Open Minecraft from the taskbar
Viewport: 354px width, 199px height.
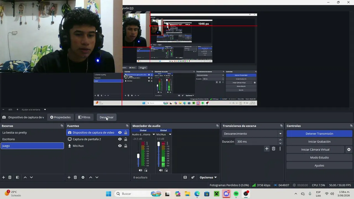click(x=217, y=194)
